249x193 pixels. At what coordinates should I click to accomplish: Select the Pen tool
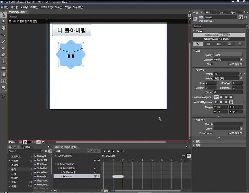click(x=3, y=61)
